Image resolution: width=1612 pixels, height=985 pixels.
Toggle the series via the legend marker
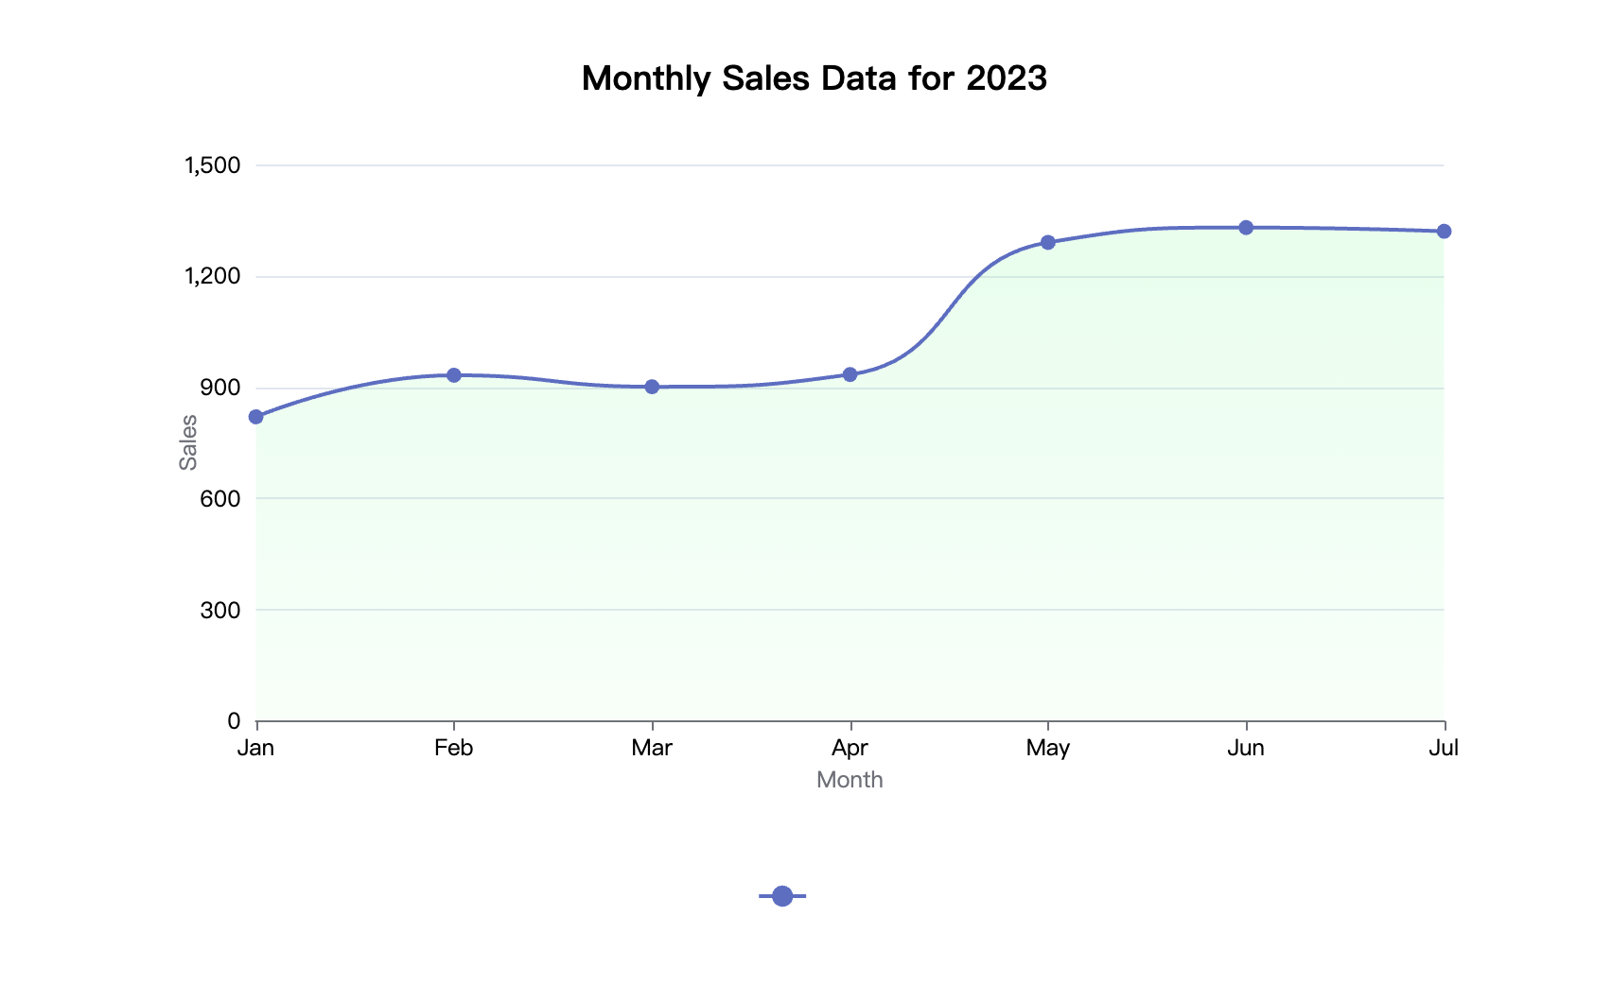[782, 896]
